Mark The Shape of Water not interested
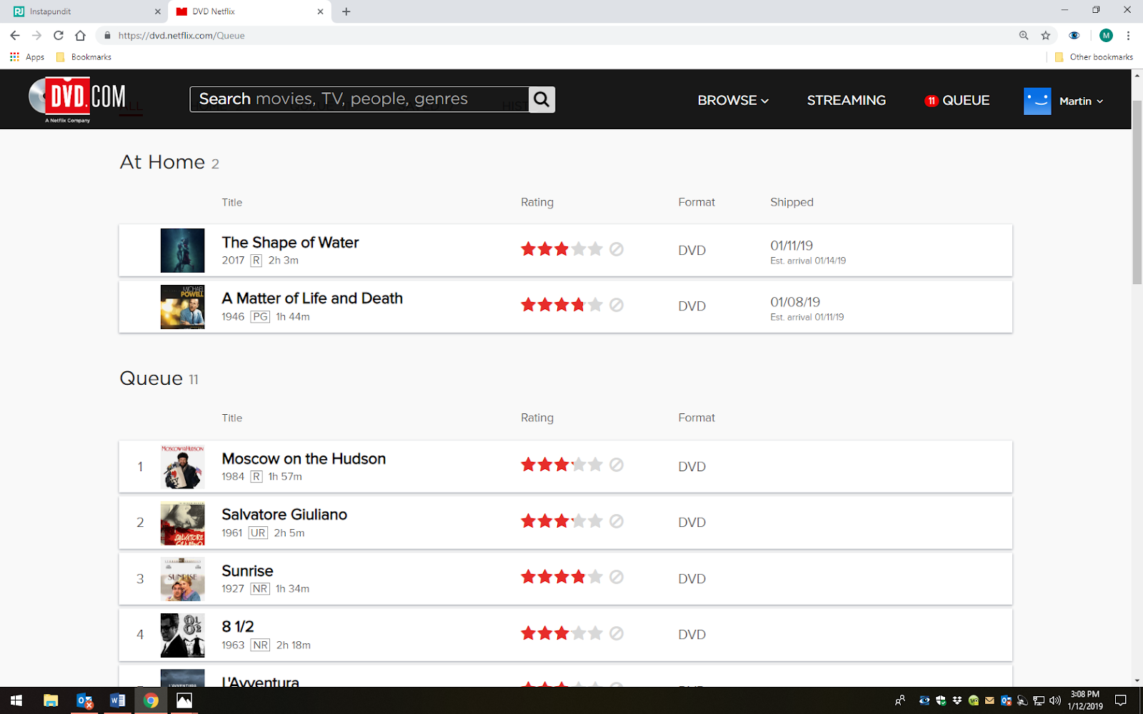The width and height of the screenshot is (1143, 714). 617,249
